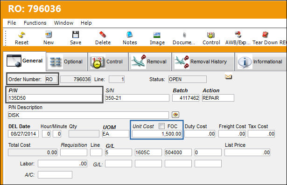Click the Minute input field
287x185 pixels.
(x=57, y=134)
